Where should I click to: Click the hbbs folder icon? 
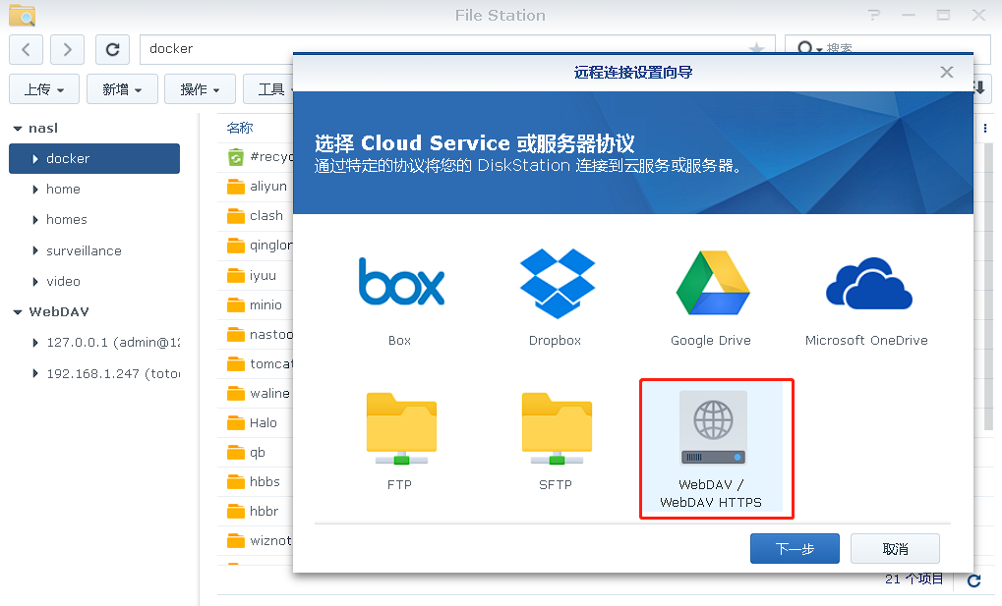(236, 481)
